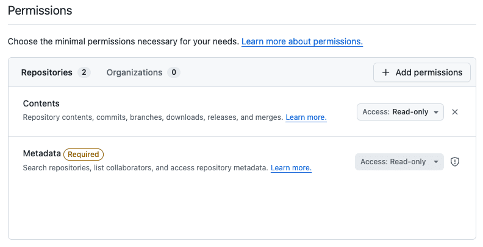Click the Organizations count badge 0
The width and height of the screenshot is (483, 247).
pos(174,72)
